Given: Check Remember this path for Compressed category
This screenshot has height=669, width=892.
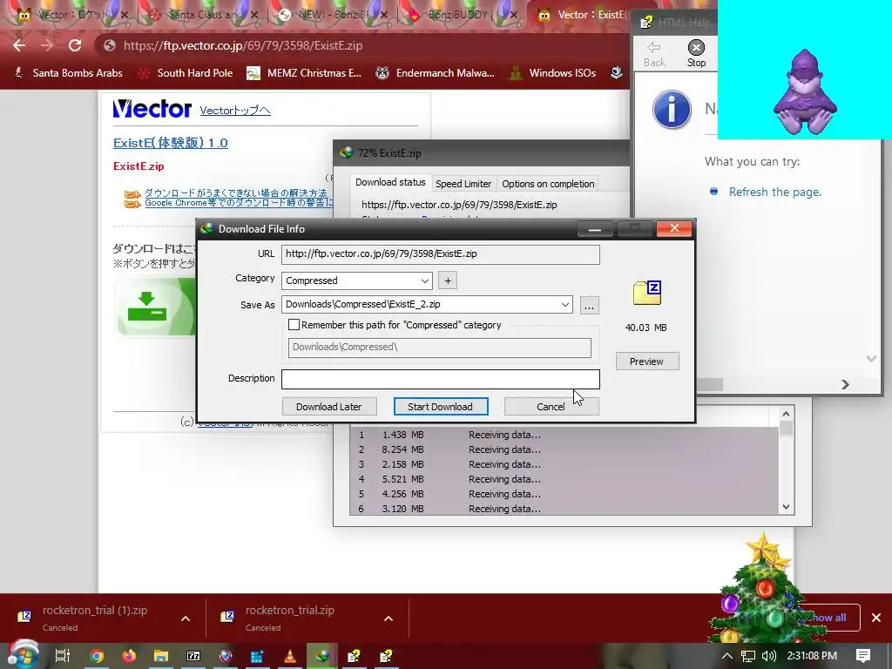Looking at the screenshot, I should (294, 325).
